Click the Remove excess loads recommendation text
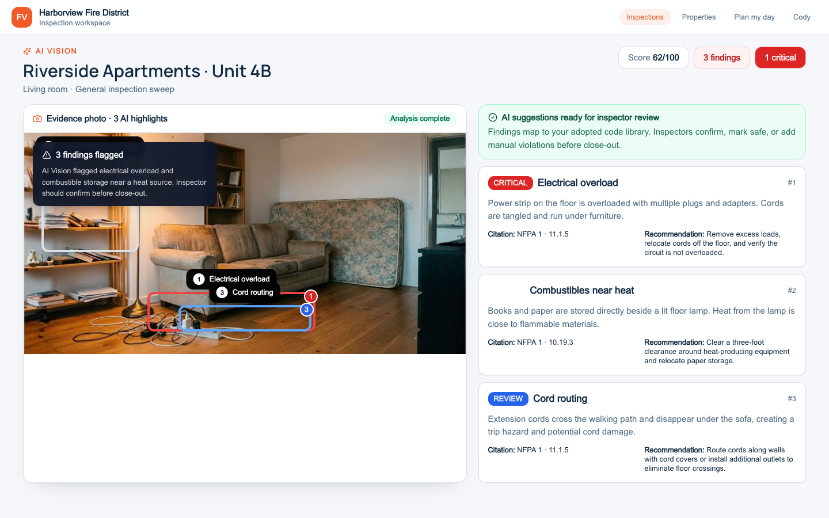 pyautogui.click(x=712, y=243)
